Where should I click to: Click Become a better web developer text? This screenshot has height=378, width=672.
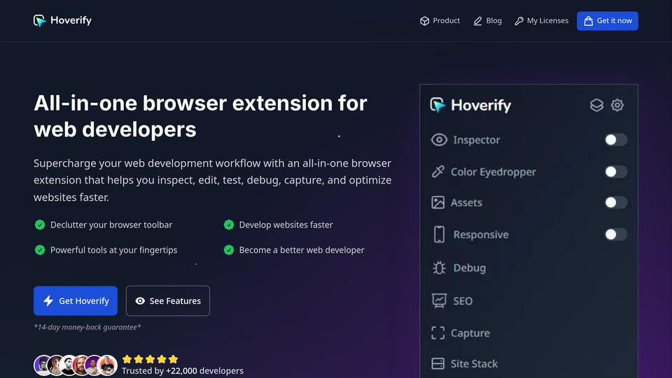(302, 250)
